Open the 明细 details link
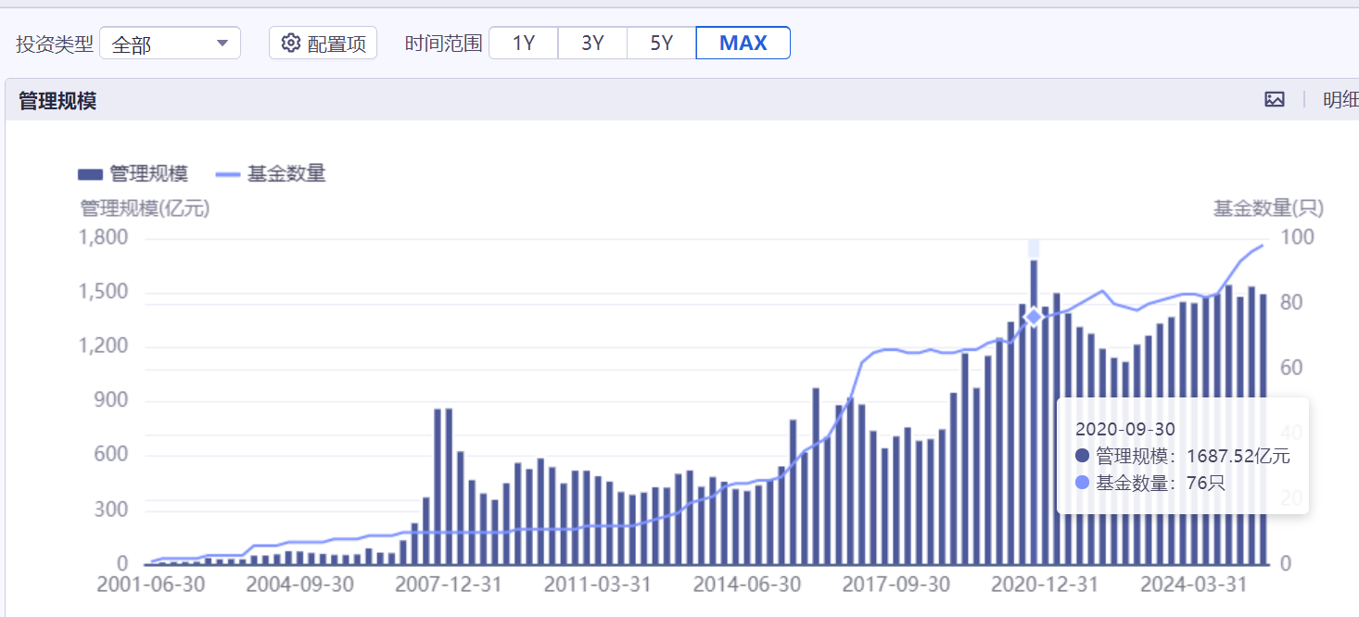Screen dimensions: 1359x617 1340,100
